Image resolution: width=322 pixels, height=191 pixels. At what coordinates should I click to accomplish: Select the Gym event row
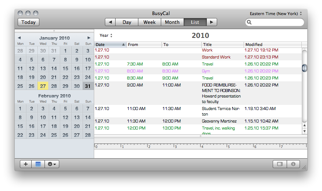[198, 71]
